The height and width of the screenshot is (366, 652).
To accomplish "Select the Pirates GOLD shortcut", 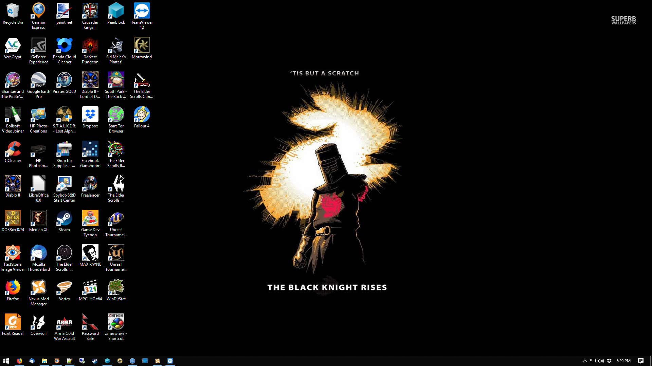I will coord(65,83).
